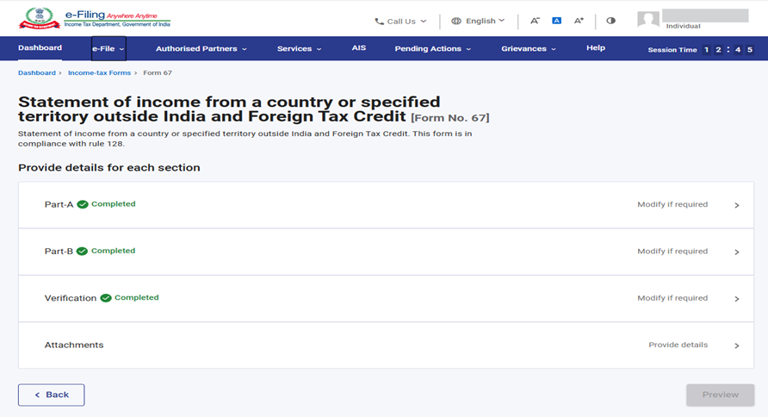The image size is (768, 417).
Task: Click the Income-tax Forms breadcrumb link
Action: click(99, 73)
